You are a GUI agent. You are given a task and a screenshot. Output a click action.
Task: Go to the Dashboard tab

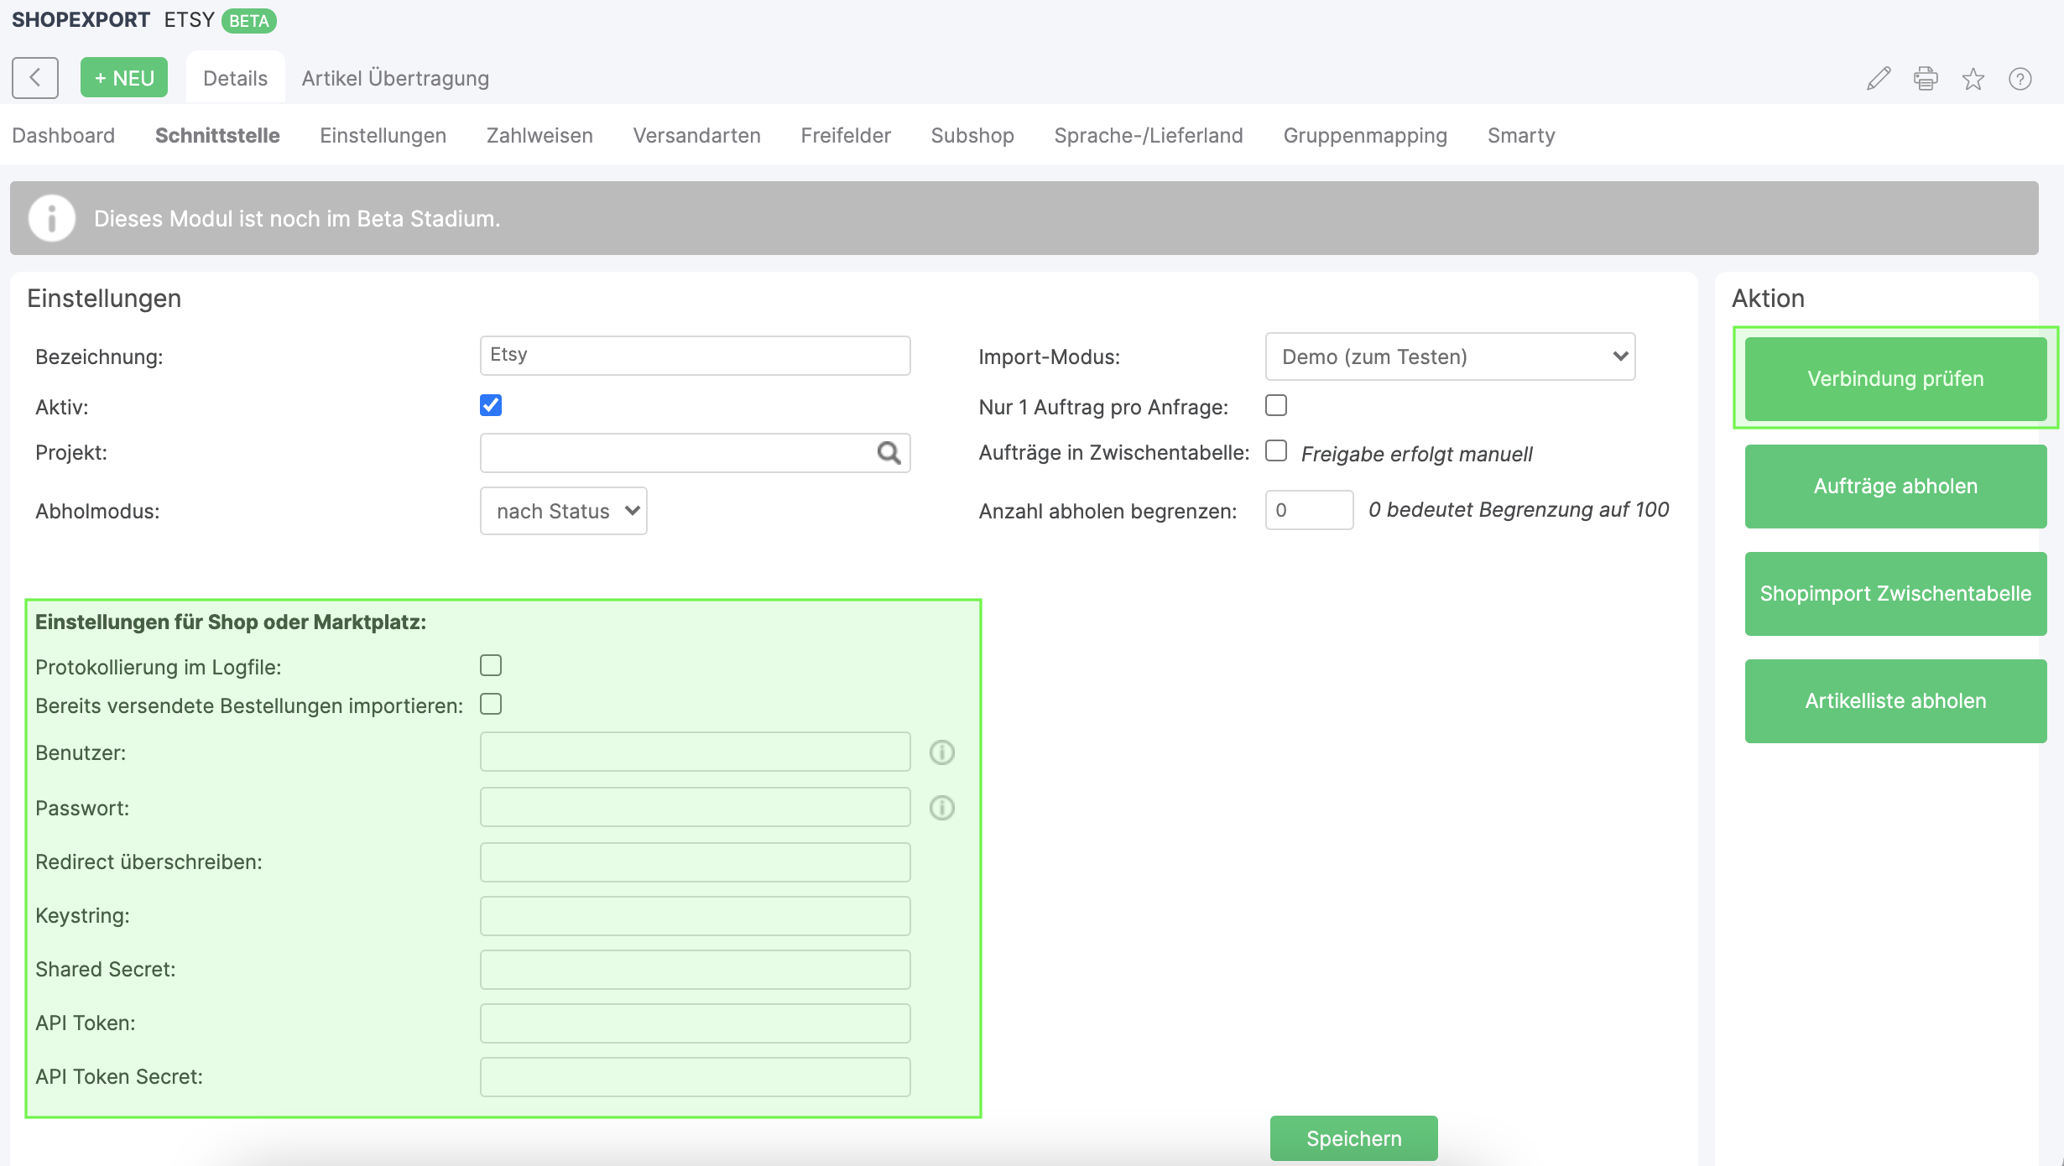tap(64, 135)
